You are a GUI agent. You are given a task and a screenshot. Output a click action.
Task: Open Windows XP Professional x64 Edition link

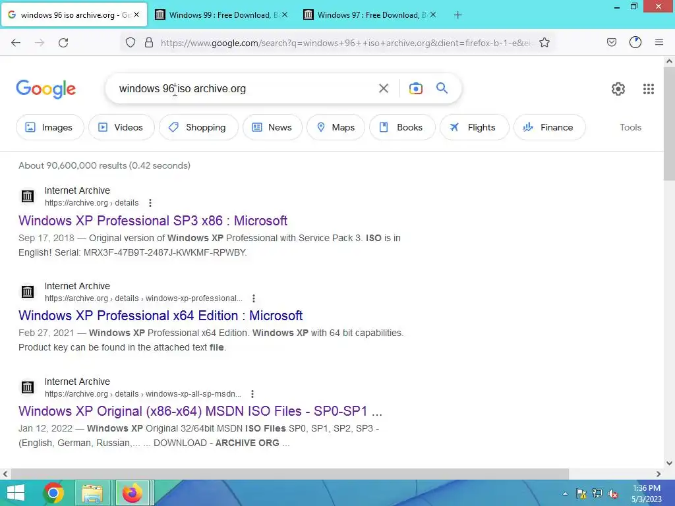tap(161, 316)
